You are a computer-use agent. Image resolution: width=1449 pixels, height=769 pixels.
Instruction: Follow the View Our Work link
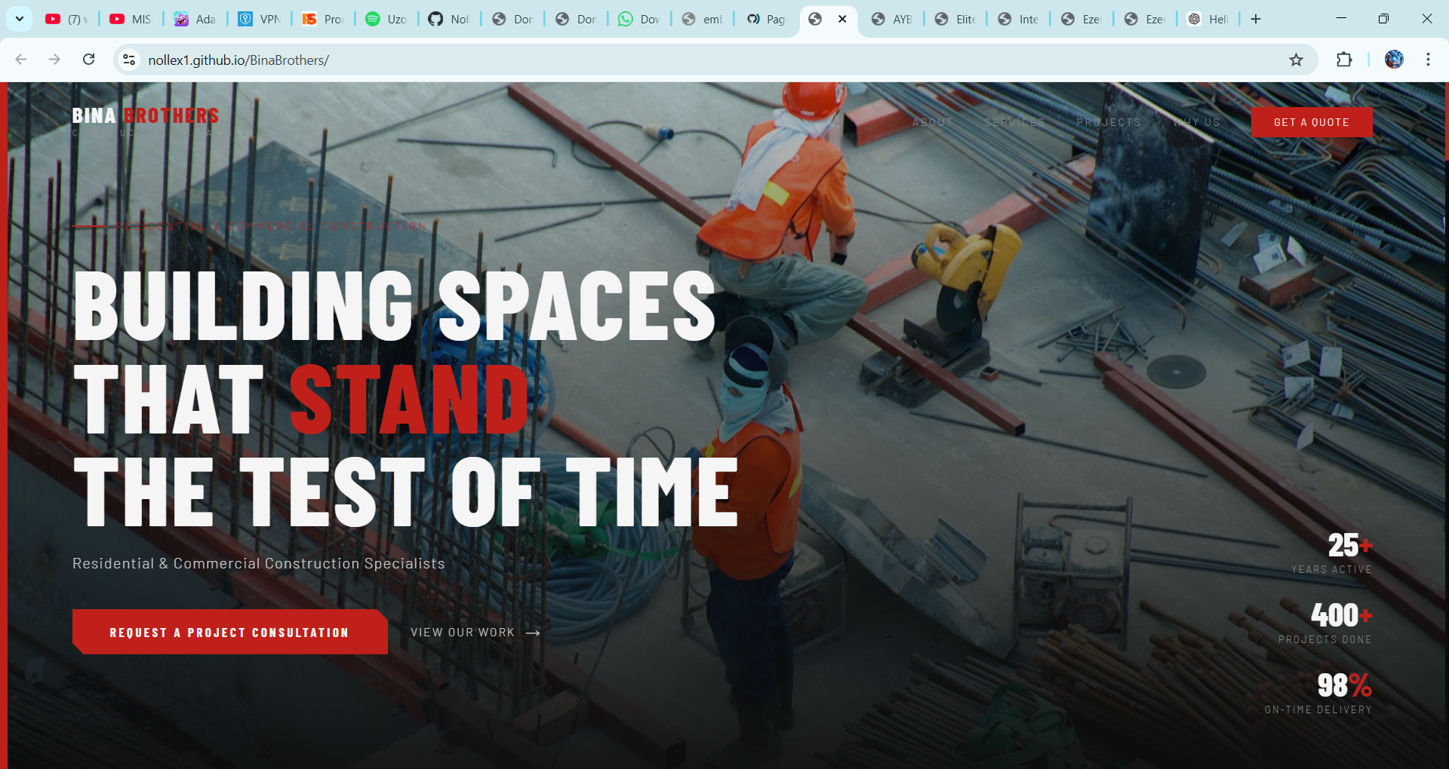pyautogui.click(x=475, y=633)
